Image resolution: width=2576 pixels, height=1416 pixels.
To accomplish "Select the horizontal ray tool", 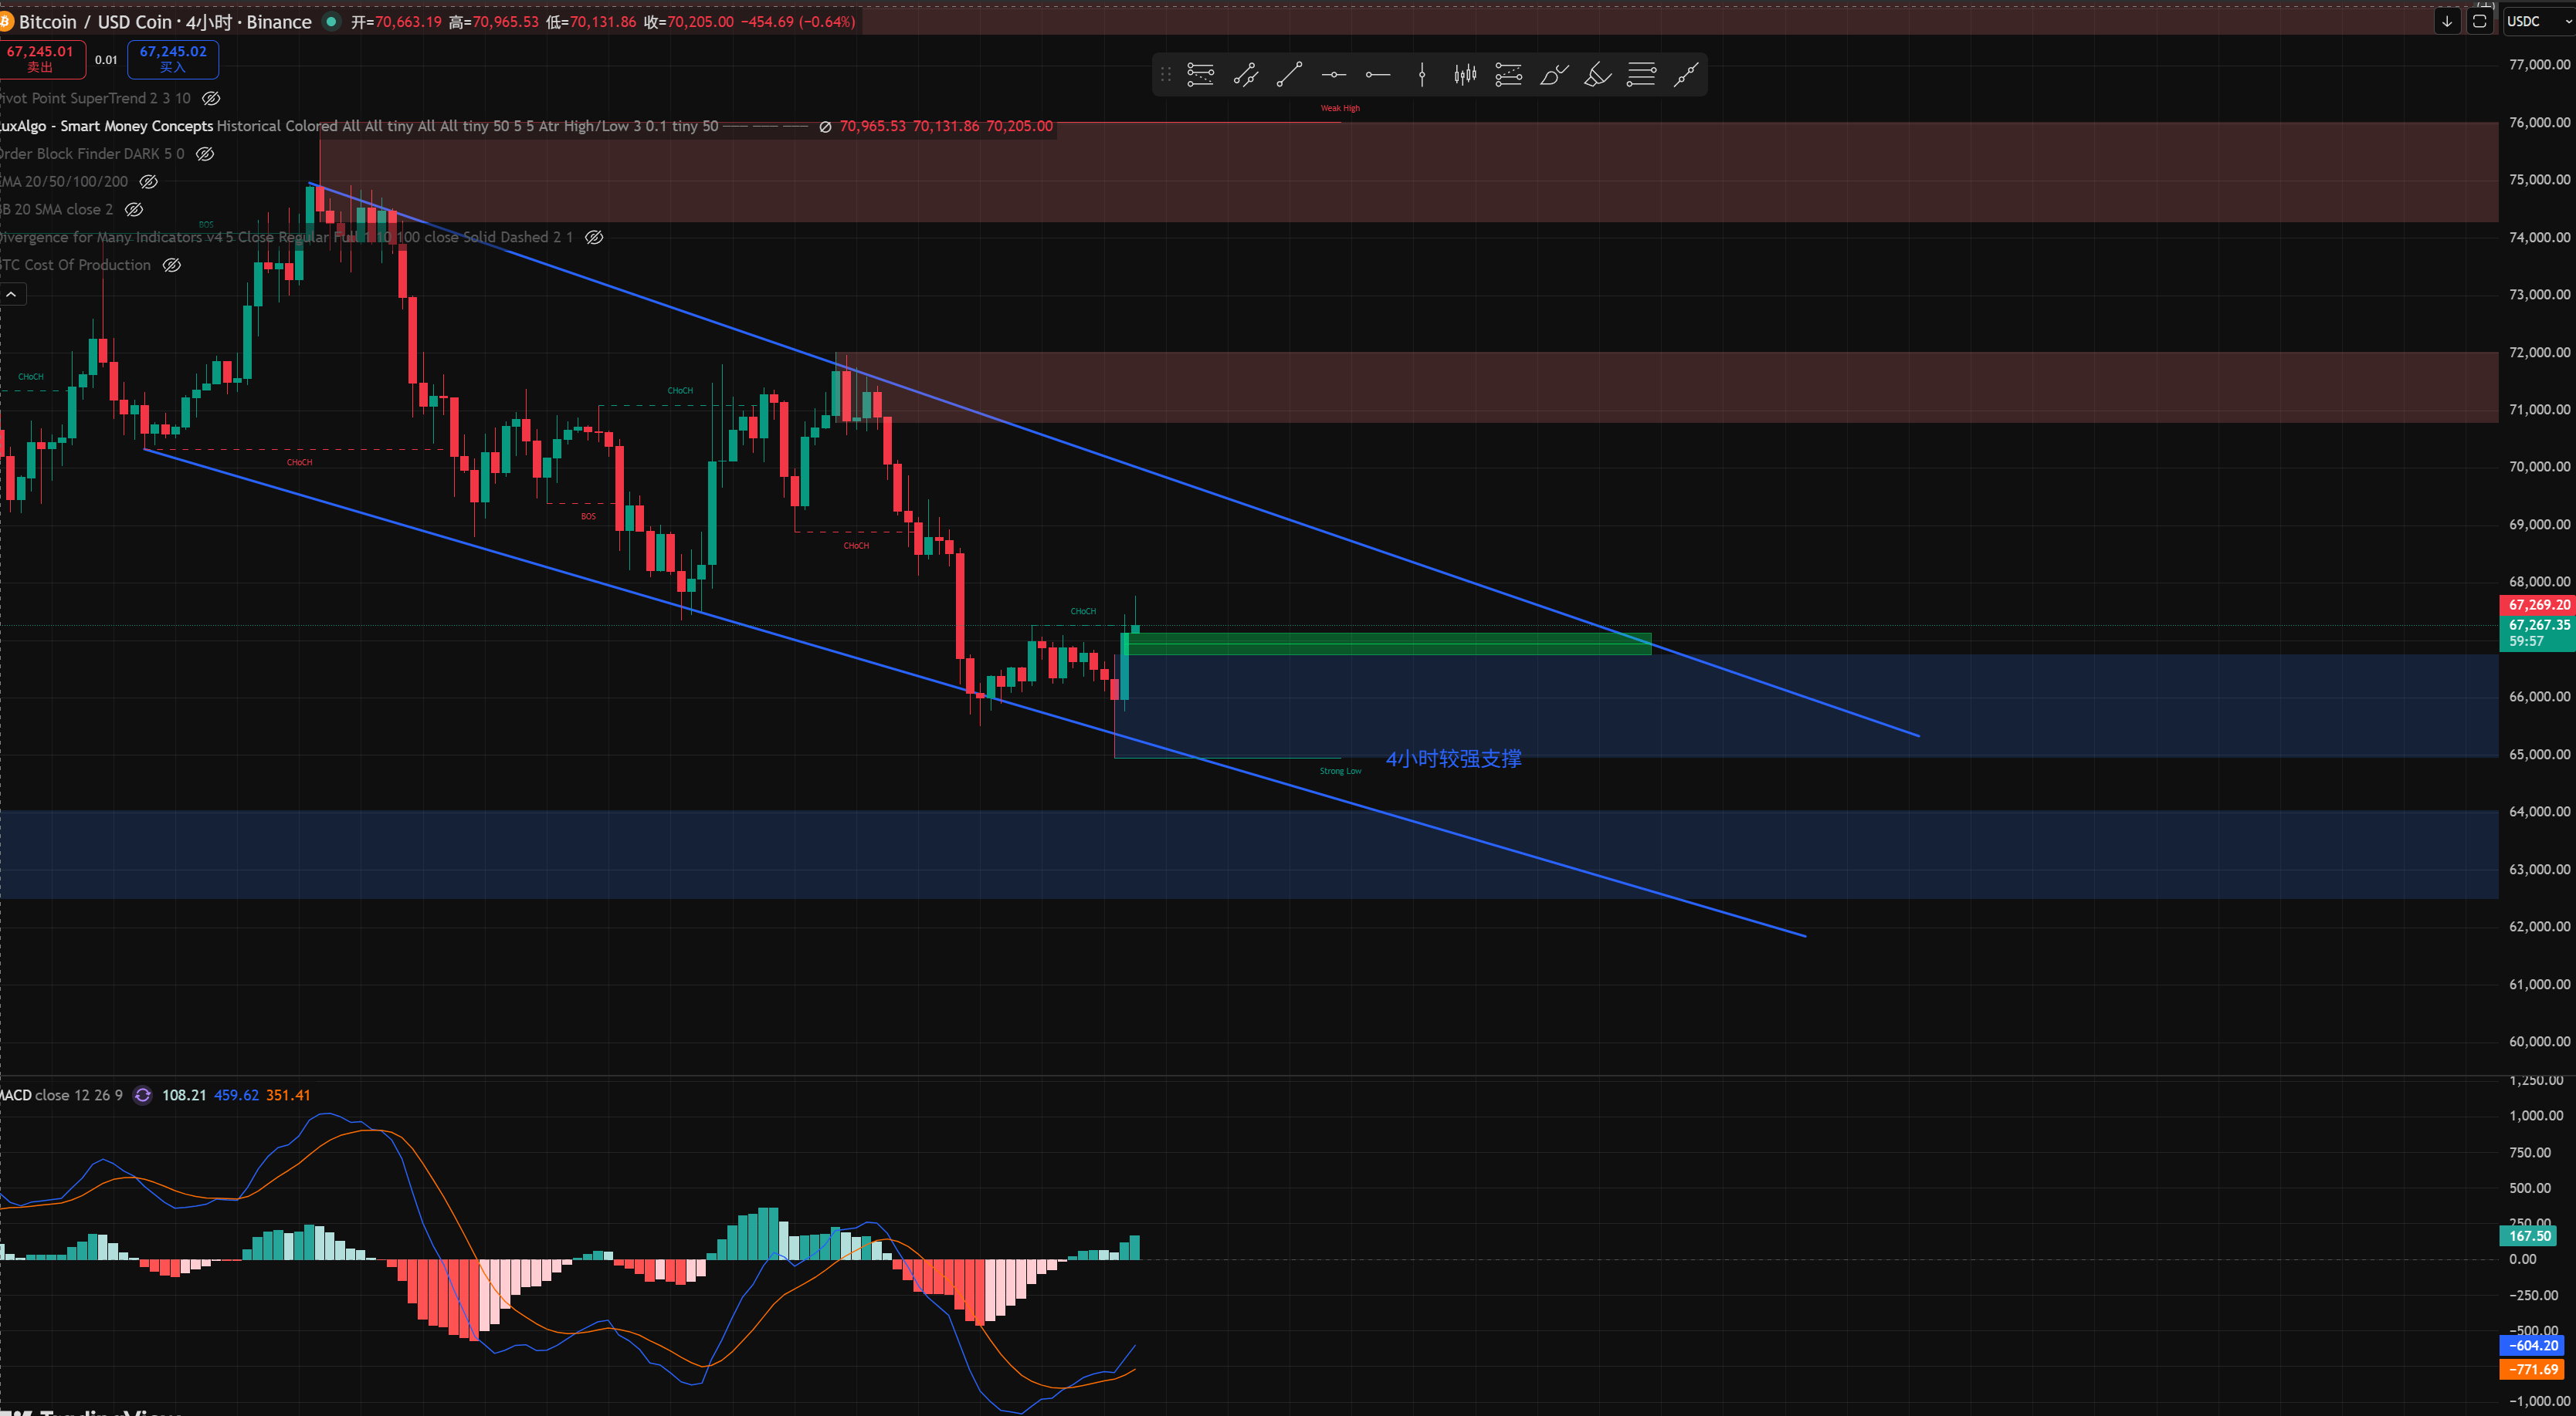I will [x=1378, y=75].
